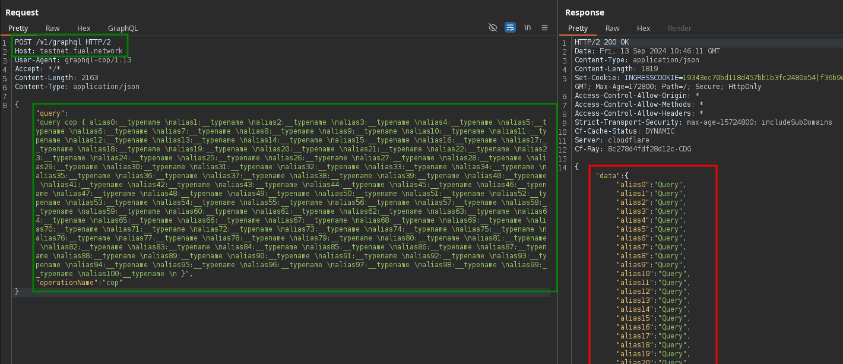Click the Cf-Ray header line
This screenshot has height=364, width=843.
(x=633, y=149)
